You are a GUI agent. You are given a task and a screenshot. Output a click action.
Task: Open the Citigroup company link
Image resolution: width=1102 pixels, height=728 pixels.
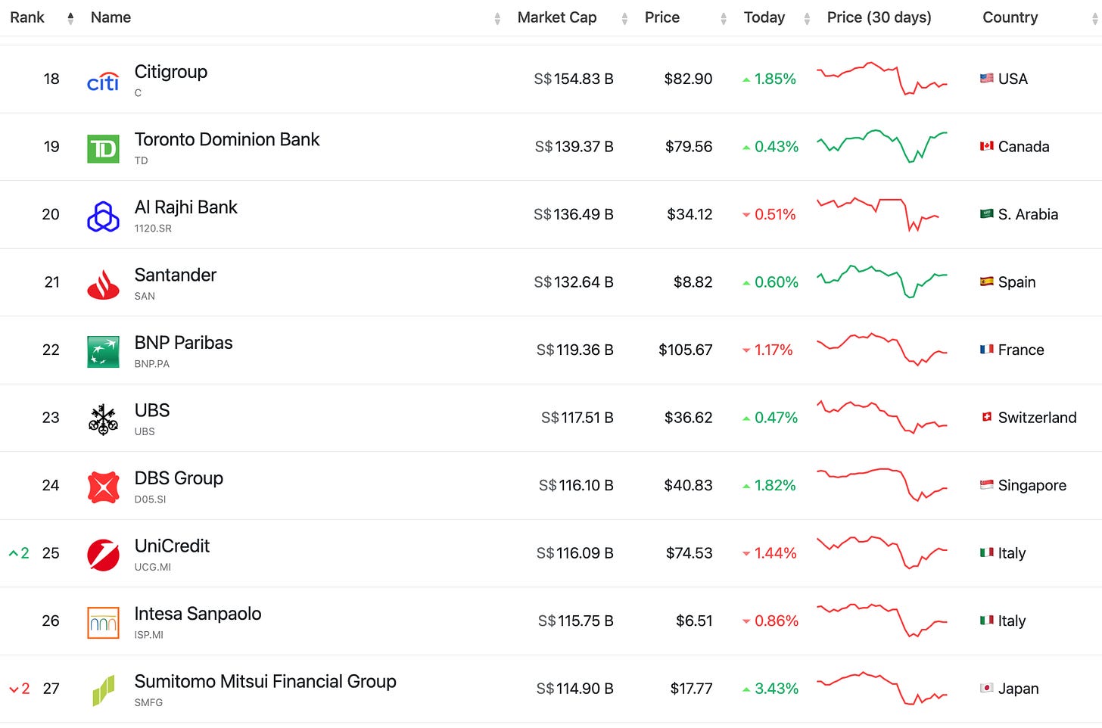[x=171, y=72]
